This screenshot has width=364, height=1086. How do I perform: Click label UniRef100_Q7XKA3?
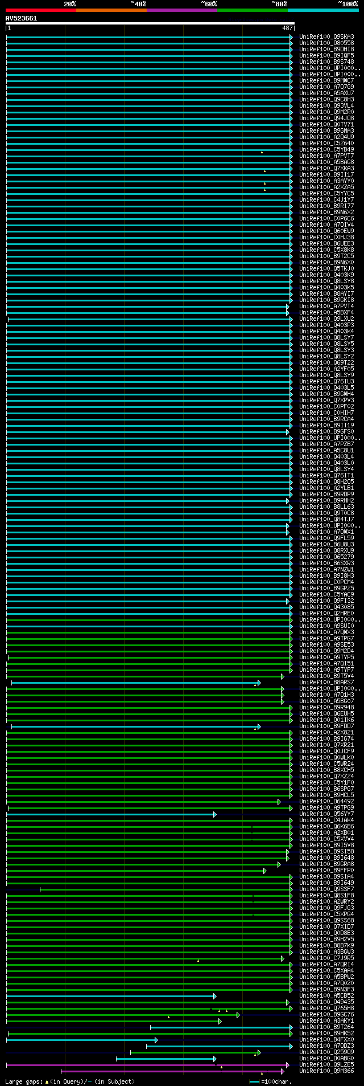326,168
